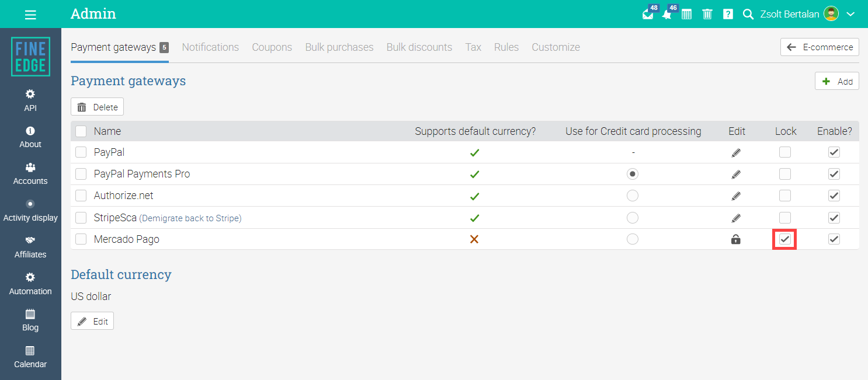Click the Fine Edge logo
This screenshot has height=380, width=868.
30,57
